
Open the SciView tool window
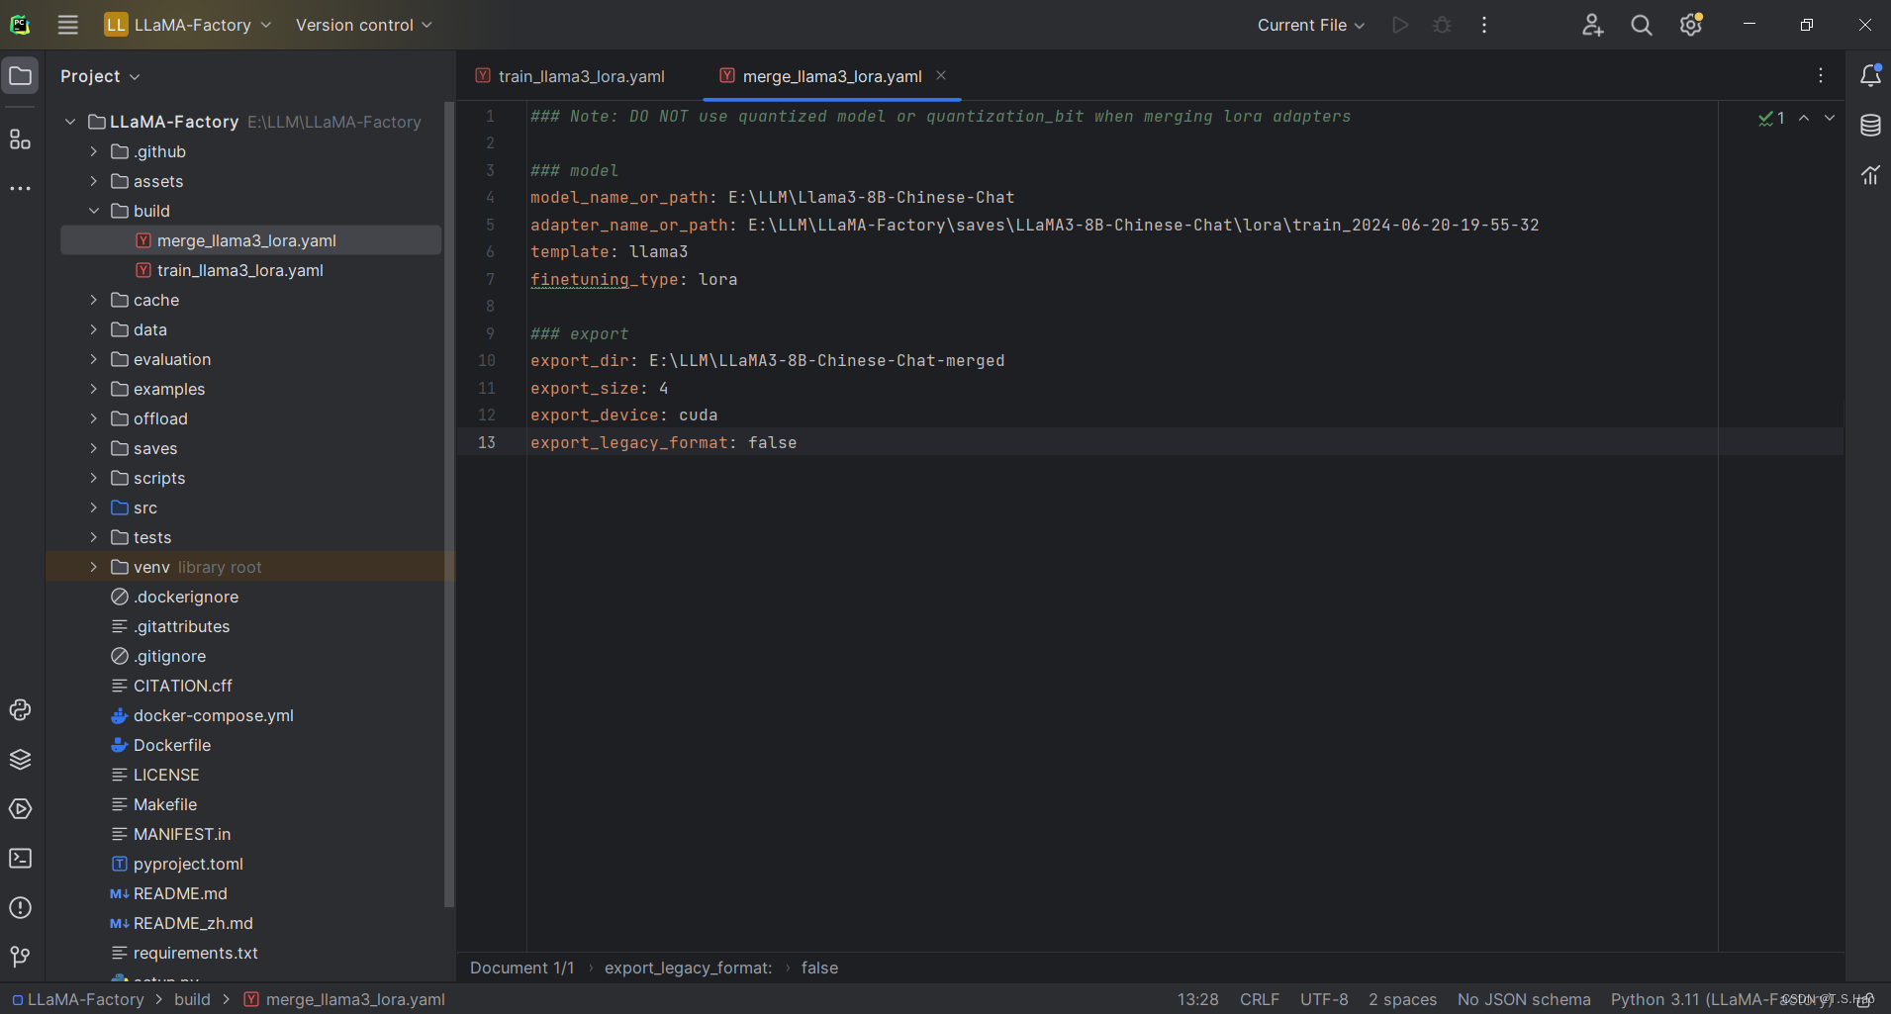point(1870,175)
